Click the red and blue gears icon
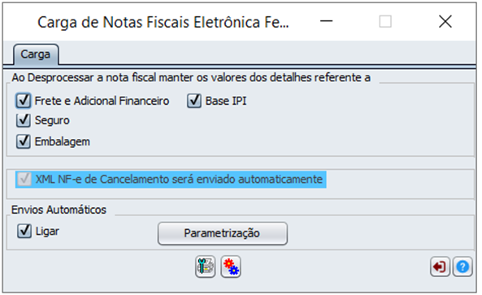Viewport: 482px width, 295px height. 231,267
